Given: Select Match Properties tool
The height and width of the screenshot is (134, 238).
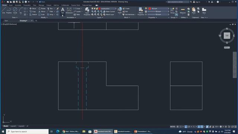Looking at the screenshot, I should (141, 12).
